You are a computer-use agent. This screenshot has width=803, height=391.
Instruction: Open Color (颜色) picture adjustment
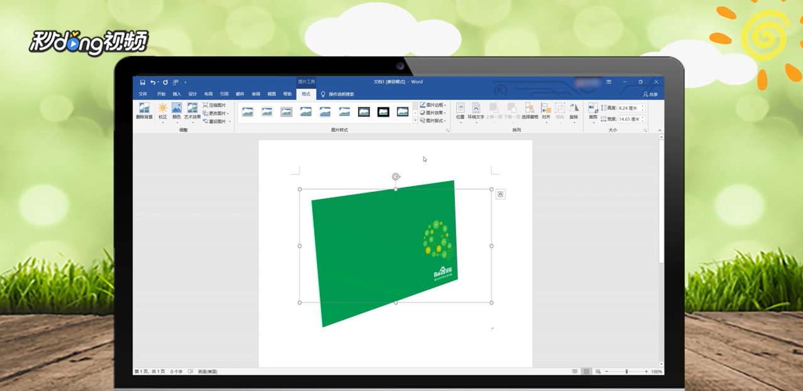177,112
